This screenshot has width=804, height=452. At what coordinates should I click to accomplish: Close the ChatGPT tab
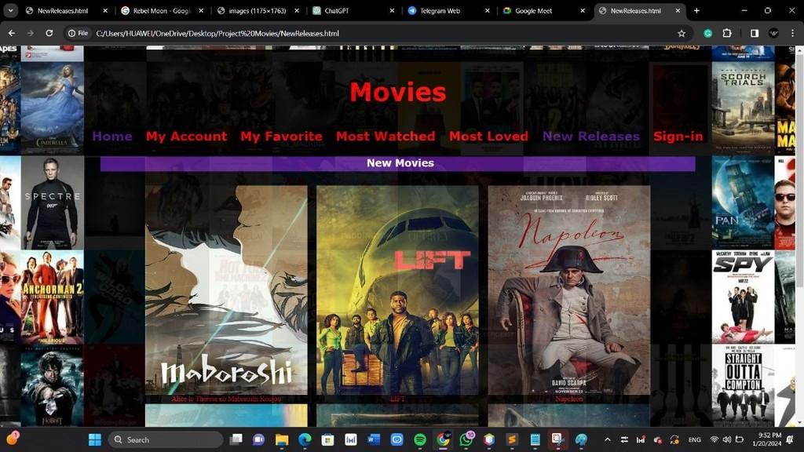pos(393,10)
